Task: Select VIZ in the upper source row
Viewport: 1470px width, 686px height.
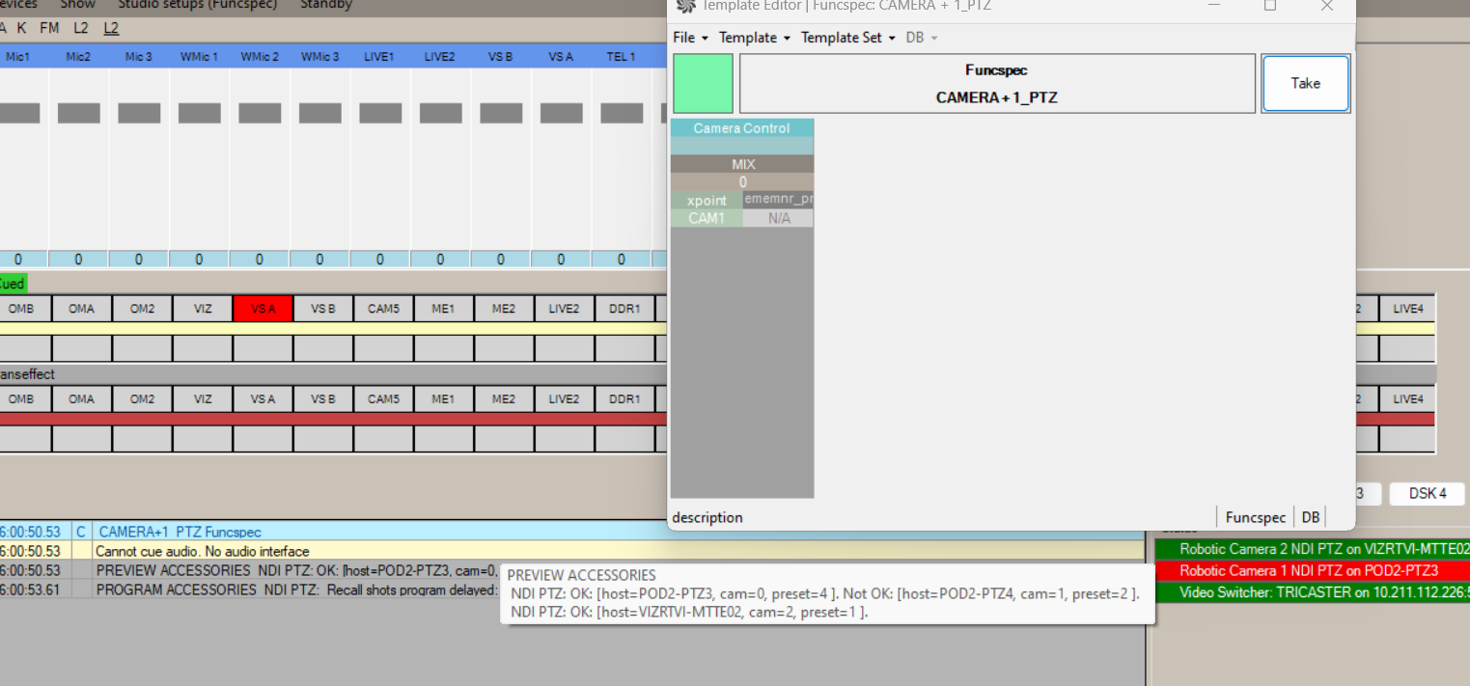Action: pyautogui.click(x=203, y=309)
